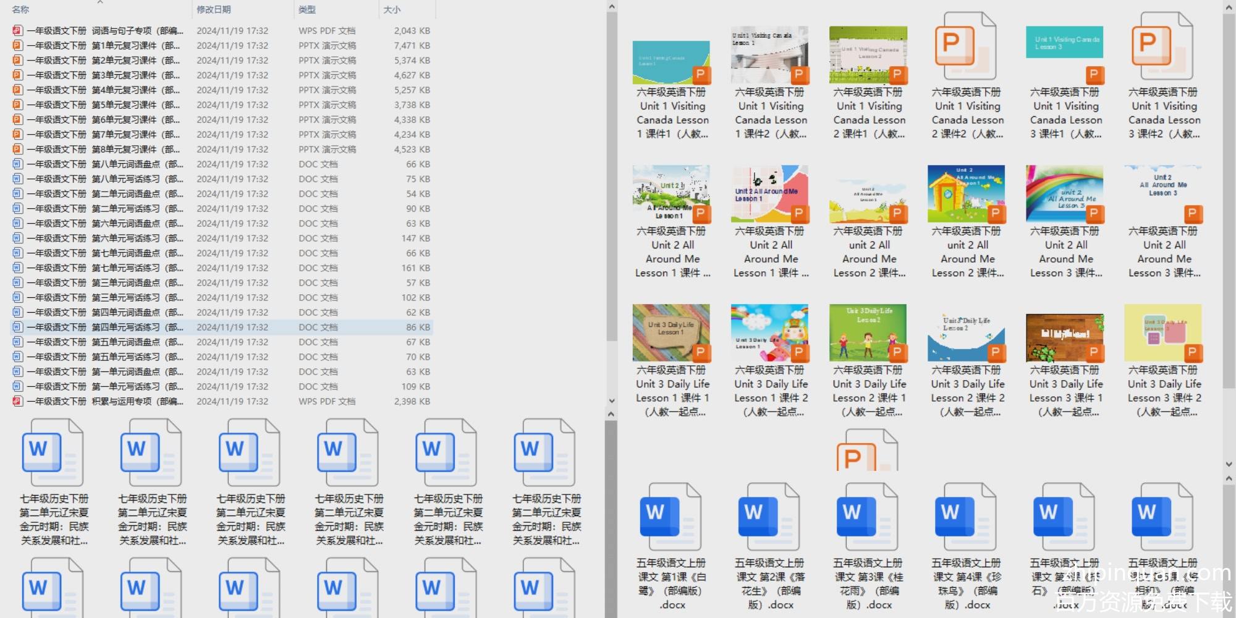The height and width of the screenshot is (618, 1236).
Task: Select the DOC icon next to 第二单元词语盘点
Action: pyautogui.click(x=17, y=193)
